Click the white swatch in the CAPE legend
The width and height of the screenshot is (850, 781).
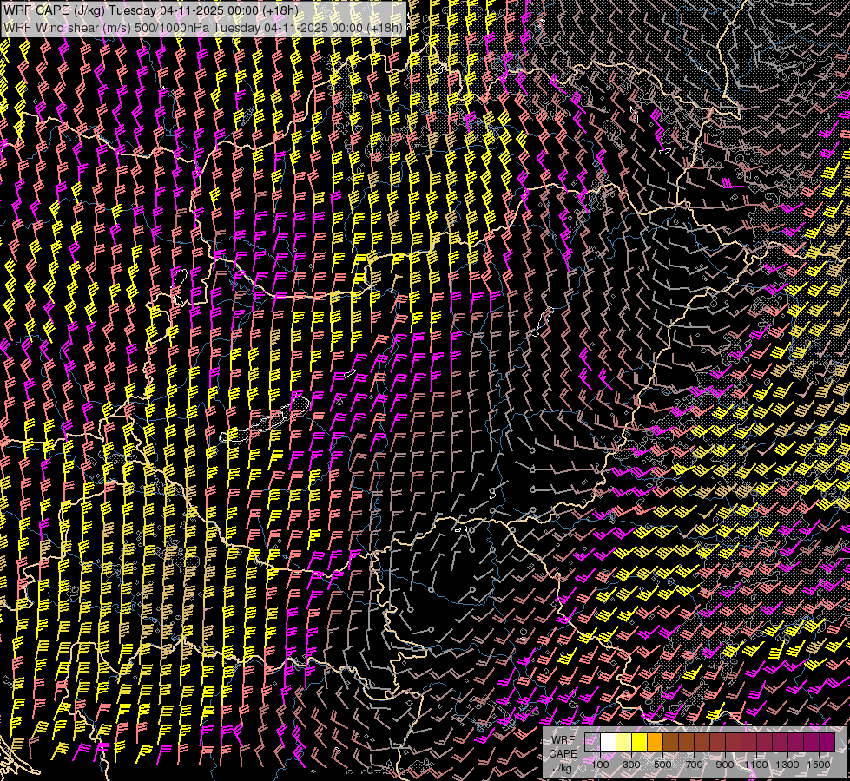608,743
